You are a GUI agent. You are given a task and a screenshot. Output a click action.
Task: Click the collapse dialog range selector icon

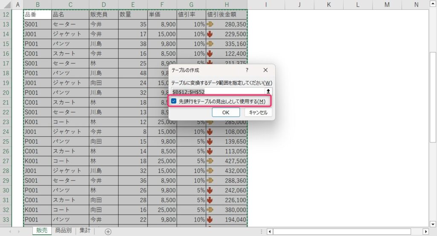[268, 91]
